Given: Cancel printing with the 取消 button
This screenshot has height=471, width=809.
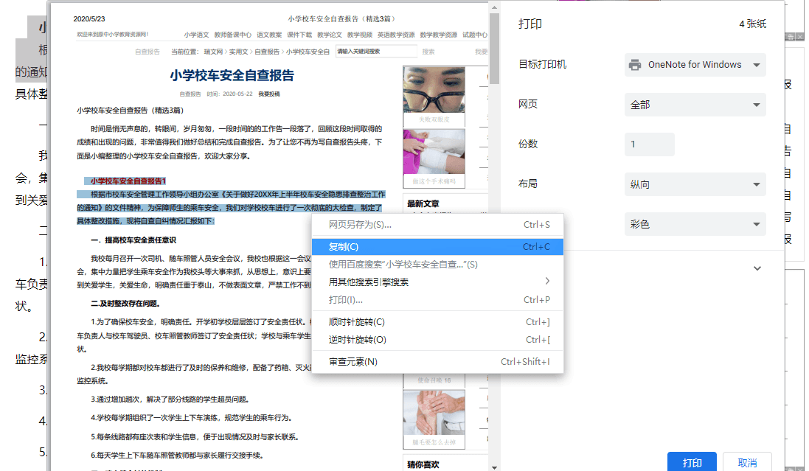Looking at the screenshot, I should pyautogui.click(x=747, y=462).
